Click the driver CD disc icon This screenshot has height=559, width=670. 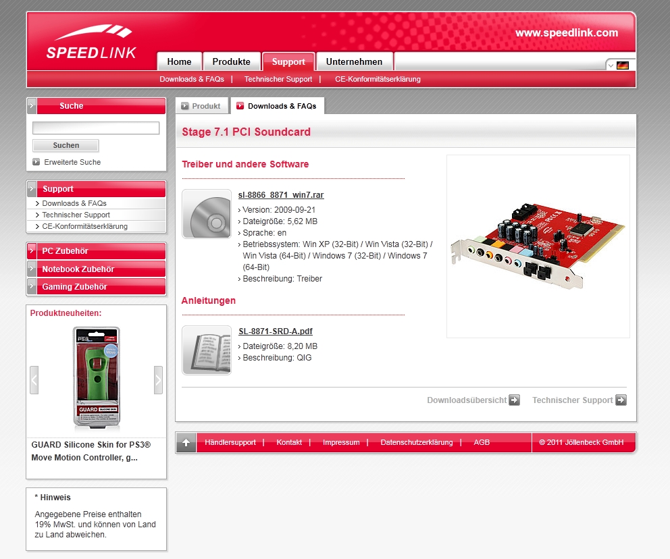[207, 214]
